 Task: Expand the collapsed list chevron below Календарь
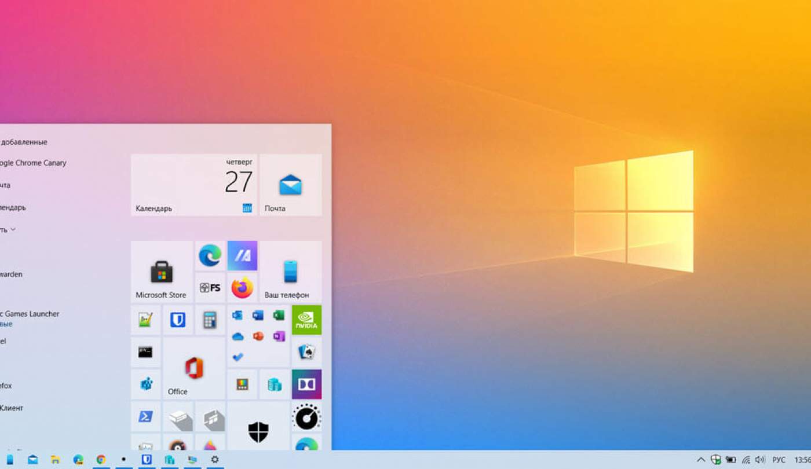click(13, 229)
